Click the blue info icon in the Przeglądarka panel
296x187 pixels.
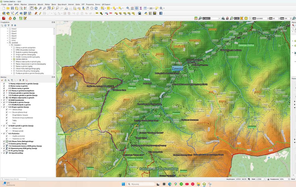pos(15,25)
